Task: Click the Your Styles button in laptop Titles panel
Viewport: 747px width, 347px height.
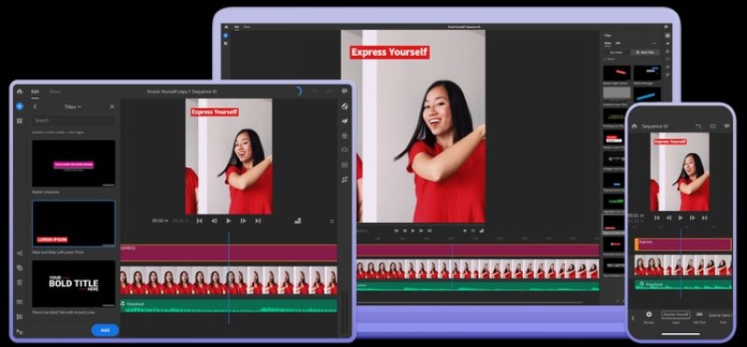Action: point(616,52)
